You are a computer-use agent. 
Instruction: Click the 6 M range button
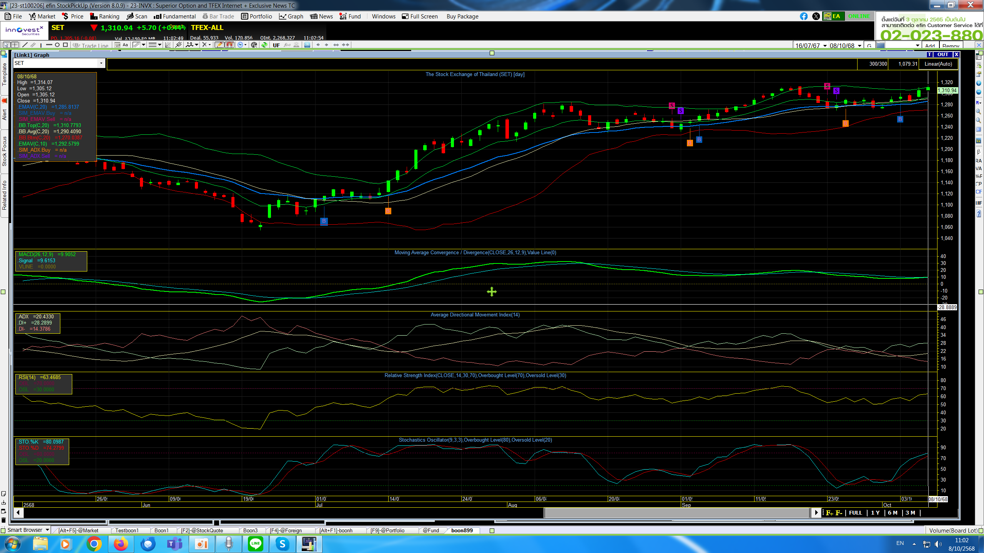coord(893,513)
